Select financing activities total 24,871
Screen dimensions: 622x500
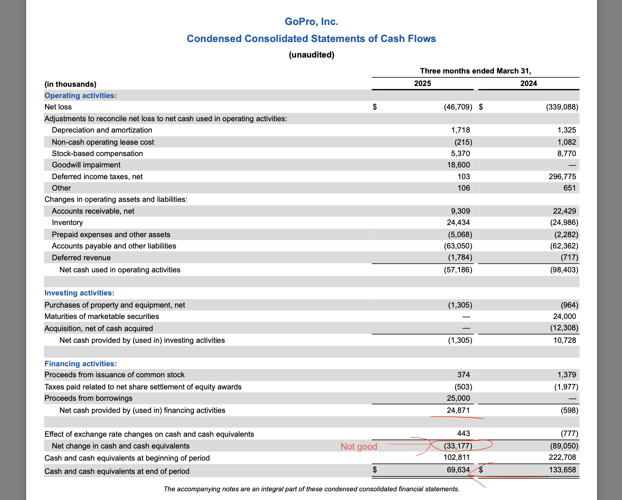pyautogui.click(x=459, y=410)
